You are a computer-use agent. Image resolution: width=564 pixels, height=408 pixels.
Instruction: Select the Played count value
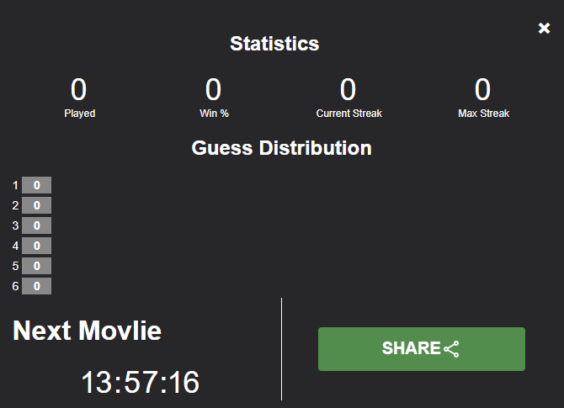(78, 89)
